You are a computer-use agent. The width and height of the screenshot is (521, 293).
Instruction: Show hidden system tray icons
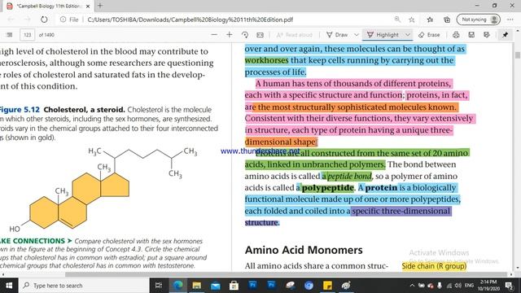(412, 286)
